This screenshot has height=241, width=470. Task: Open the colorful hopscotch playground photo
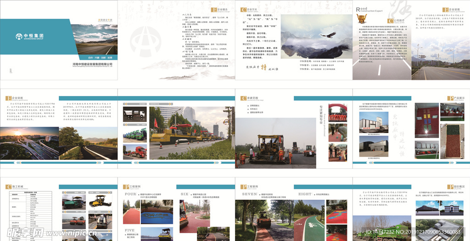point(336,212)
